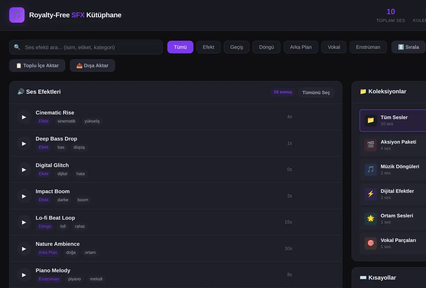Click the Piano Melody title
426x288 pixels.
point(53,270)
